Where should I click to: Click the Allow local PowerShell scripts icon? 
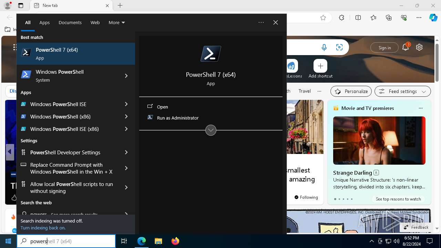pos(23,184)
